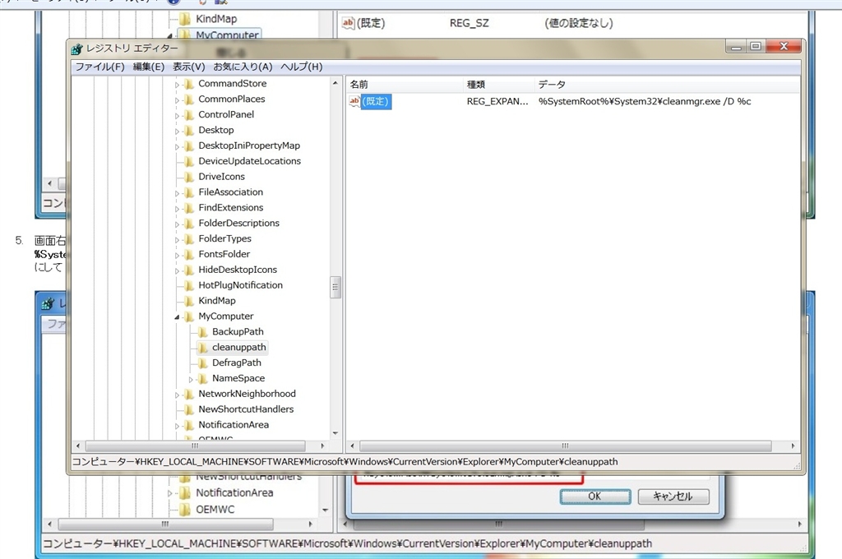Expand the CommandStore key
The image size is (842, 559).
click(x=177, y=85)
